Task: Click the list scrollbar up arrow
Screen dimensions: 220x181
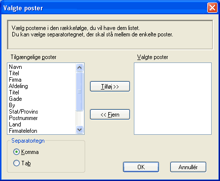Action: tap(80, 67)
